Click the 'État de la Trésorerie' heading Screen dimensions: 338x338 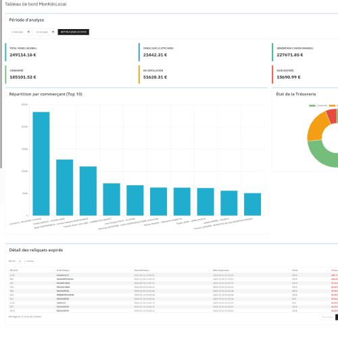coord(296,94)
